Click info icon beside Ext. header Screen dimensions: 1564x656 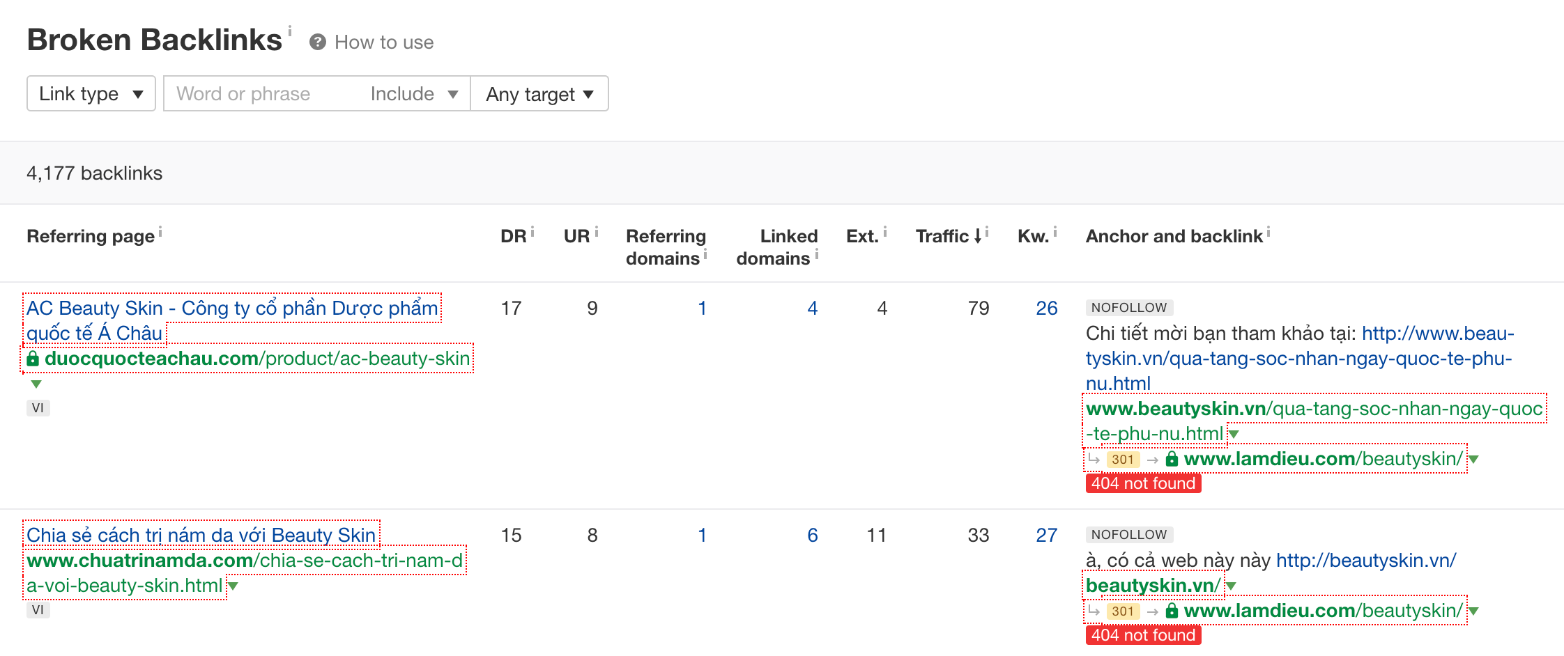[885, 232]
